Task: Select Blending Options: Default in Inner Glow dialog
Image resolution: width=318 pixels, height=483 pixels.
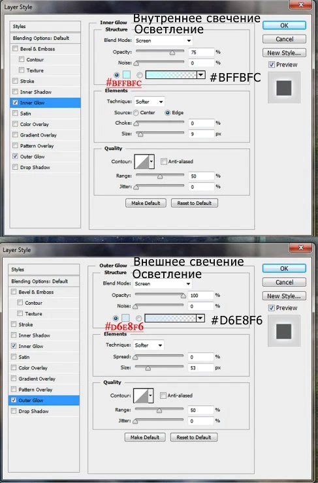Action: point(45,39)
